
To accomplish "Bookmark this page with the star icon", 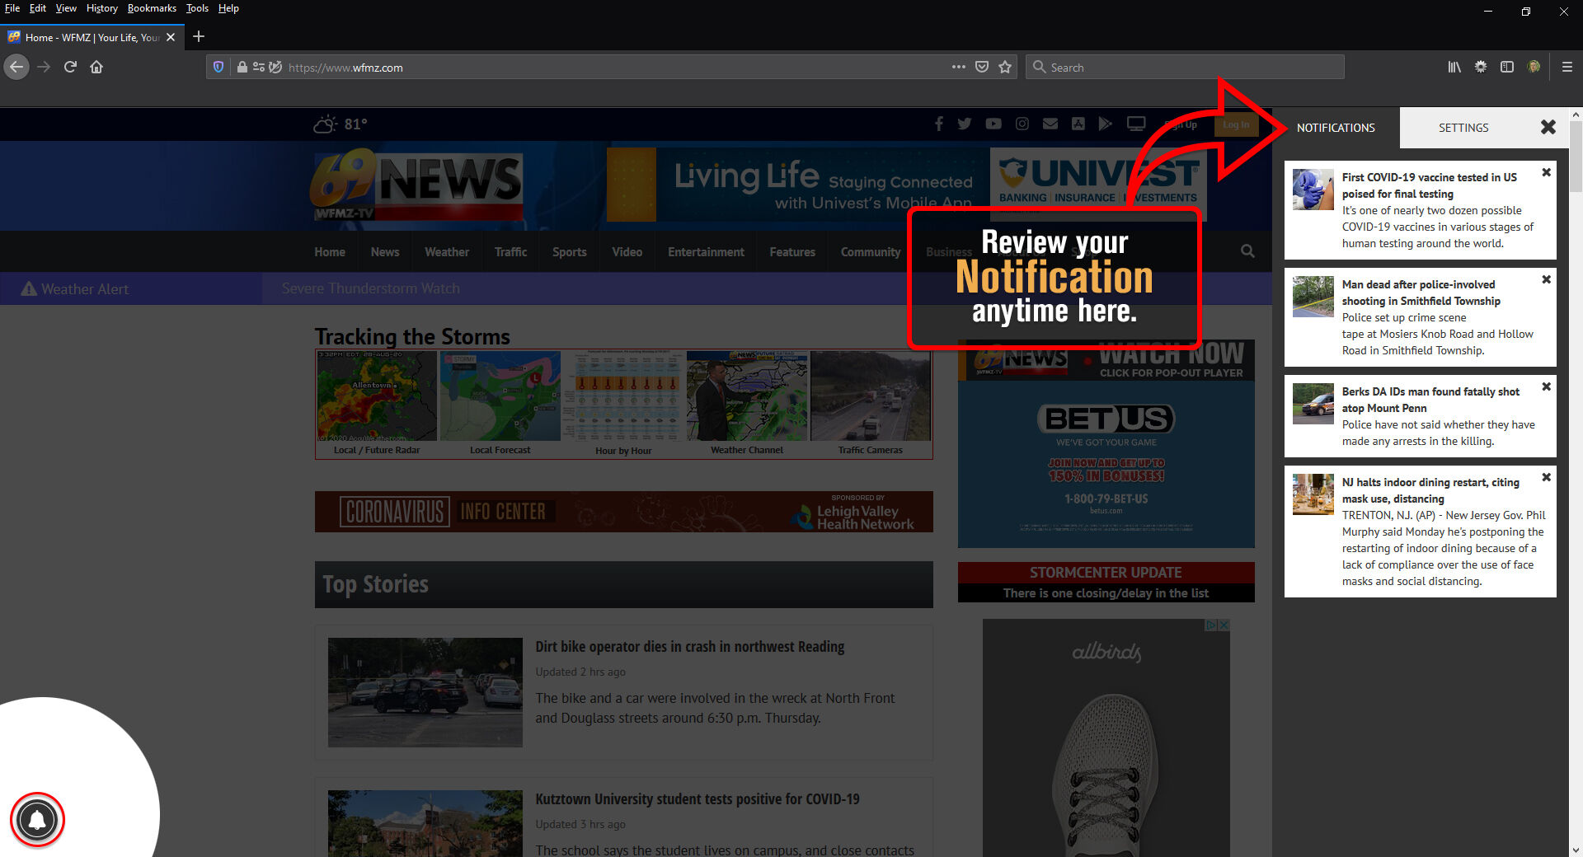I will (x=1004, y=67).
